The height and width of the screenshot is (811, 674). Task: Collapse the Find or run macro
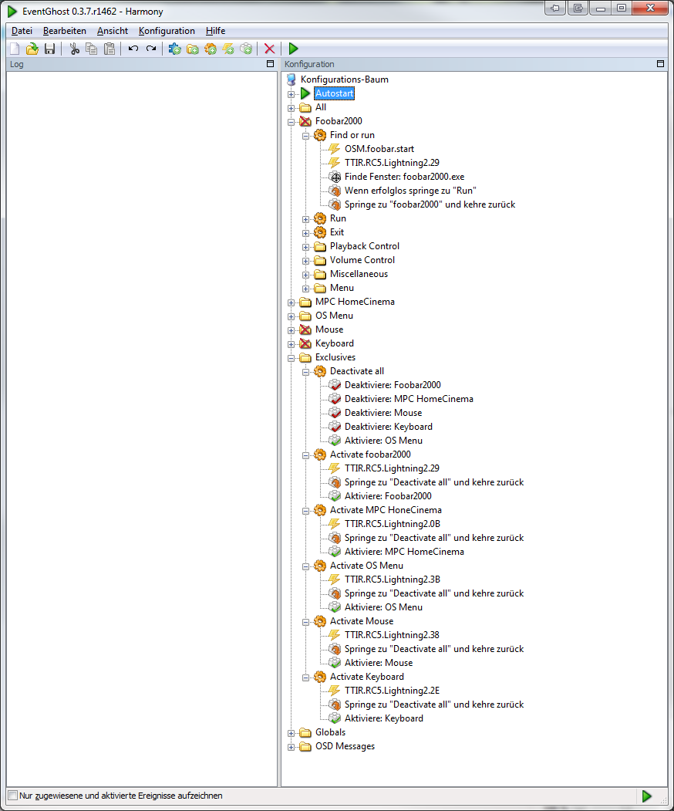(x=306, y=136)
